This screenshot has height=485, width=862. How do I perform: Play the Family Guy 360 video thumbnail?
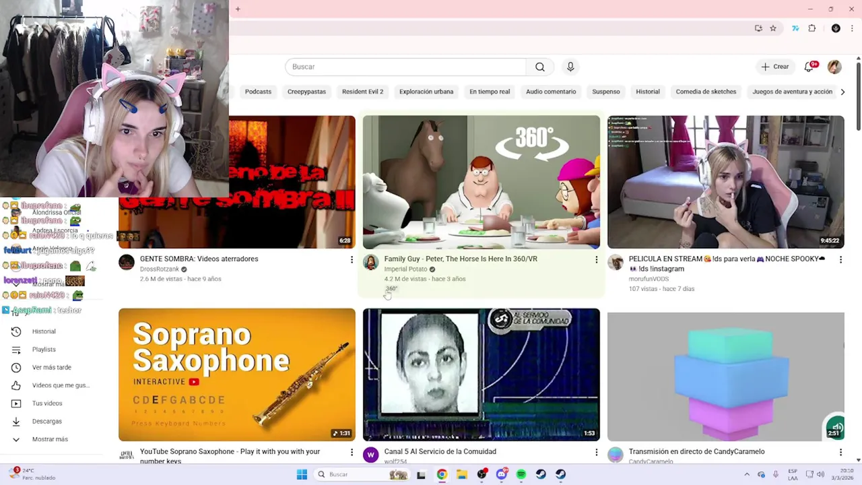(x=482, y=182)
